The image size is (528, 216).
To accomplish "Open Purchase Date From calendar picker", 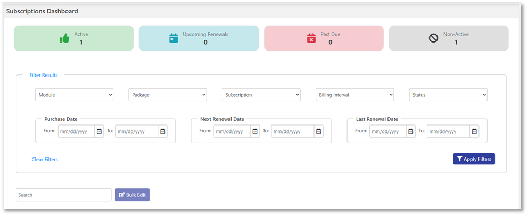I will (99, 131).
